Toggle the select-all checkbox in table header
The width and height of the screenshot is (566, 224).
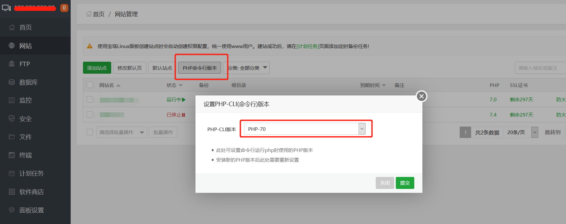(x=90, y=85)
